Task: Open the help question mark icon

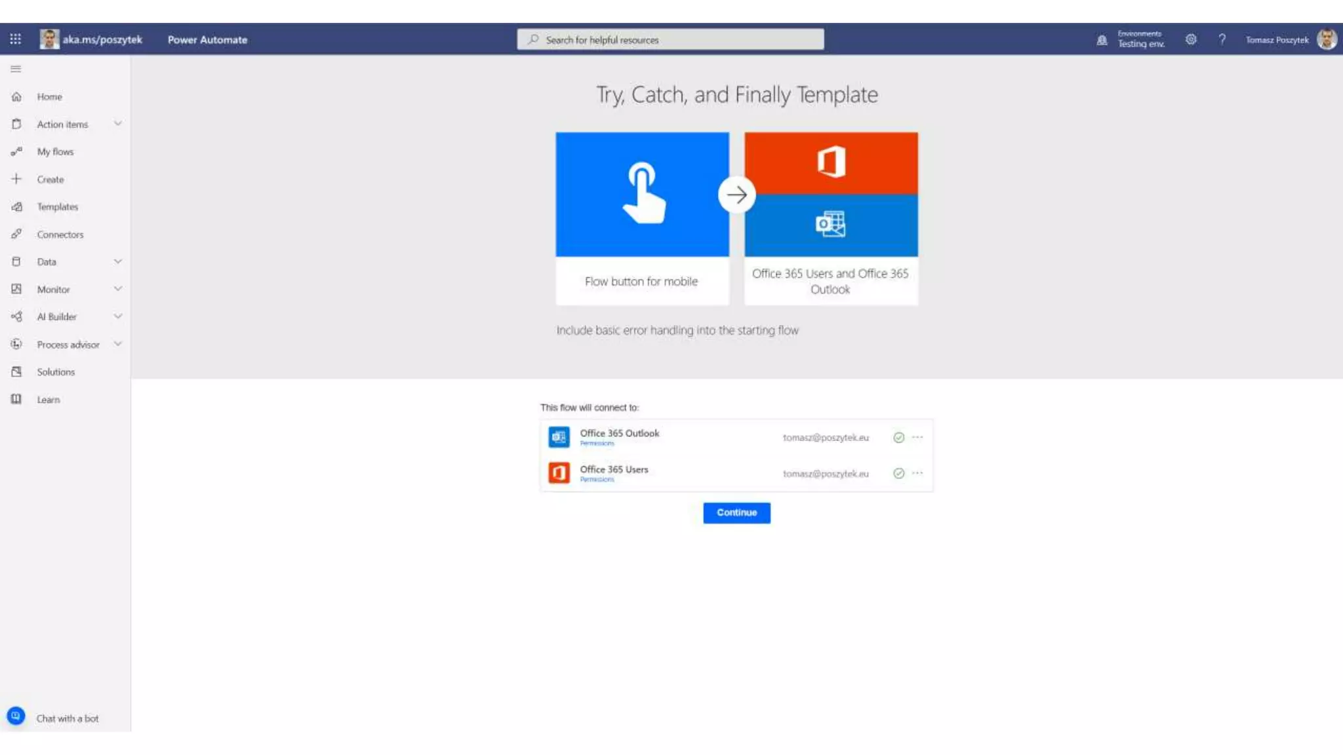Action: (1222, 39)
